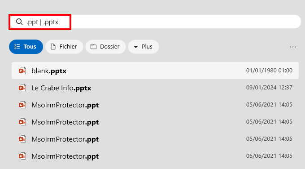Click the file icon of the first MsoIrmProtector.ppt
This screenshot has width=305, height=169.
pyautogui.click(x=22, y=105)
